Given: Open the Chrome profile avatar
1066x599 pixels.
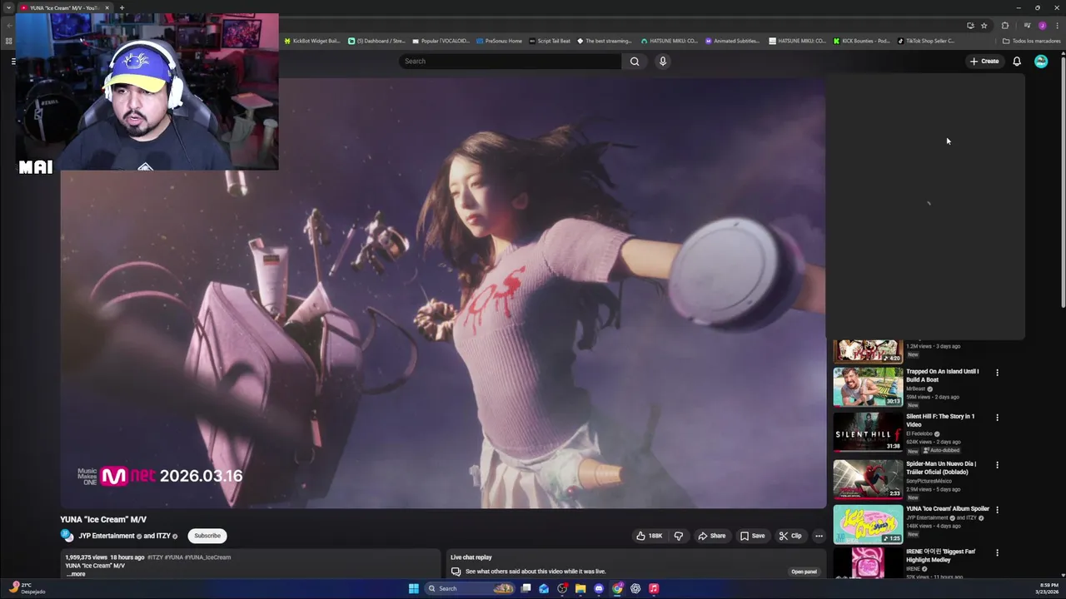Looking at the screenshot, I should [x=1042, y=26].
